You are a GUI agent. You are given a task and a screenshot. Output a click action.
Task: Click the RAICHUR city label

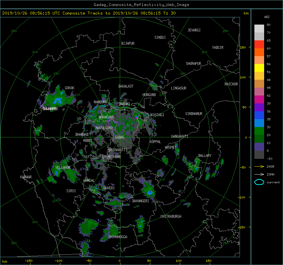tap(231, 84)
